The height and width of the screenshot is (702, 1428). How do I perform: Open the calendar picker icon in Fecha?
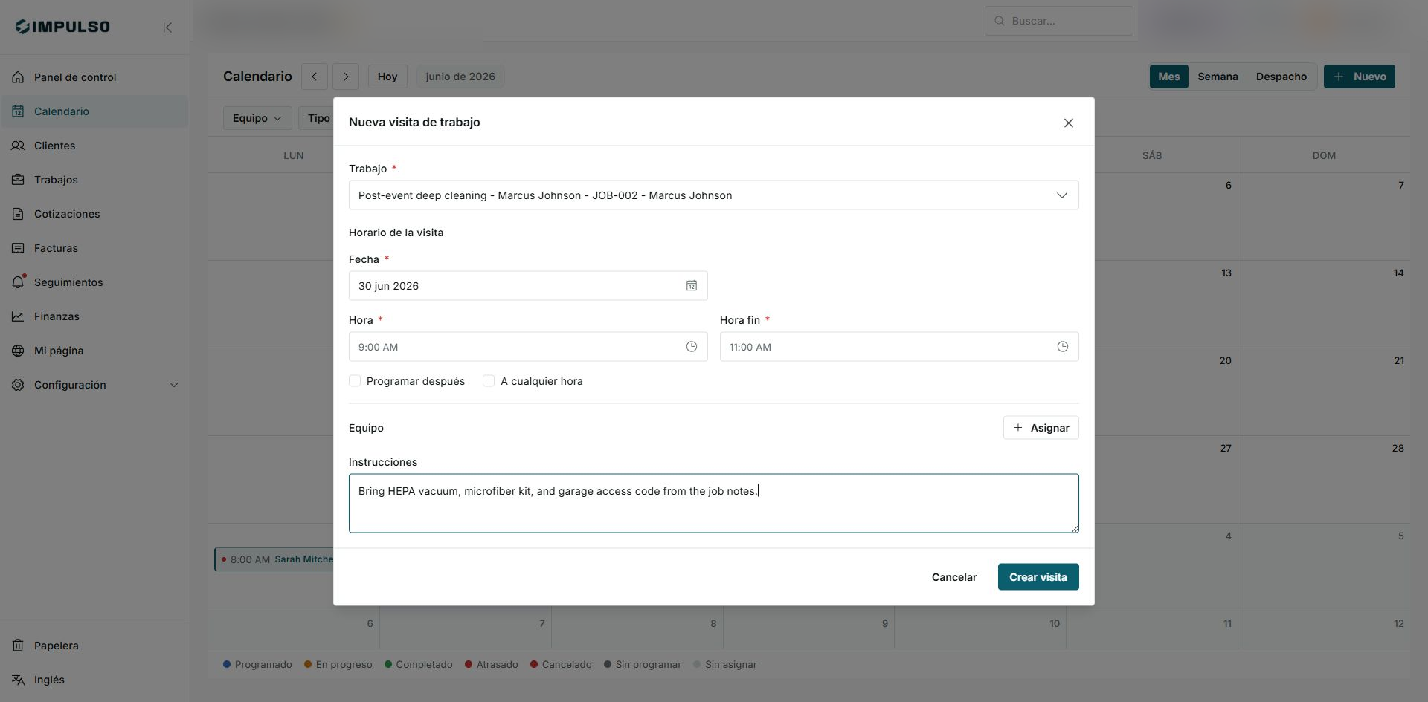(692, 286)
